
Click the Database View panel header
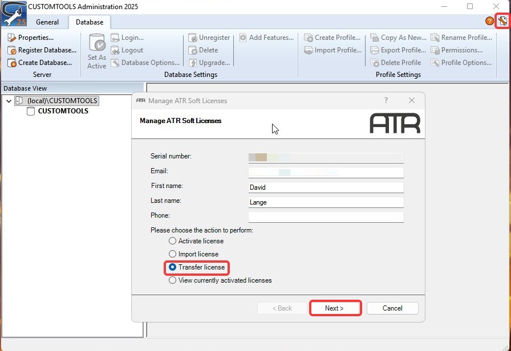[72, 88]
